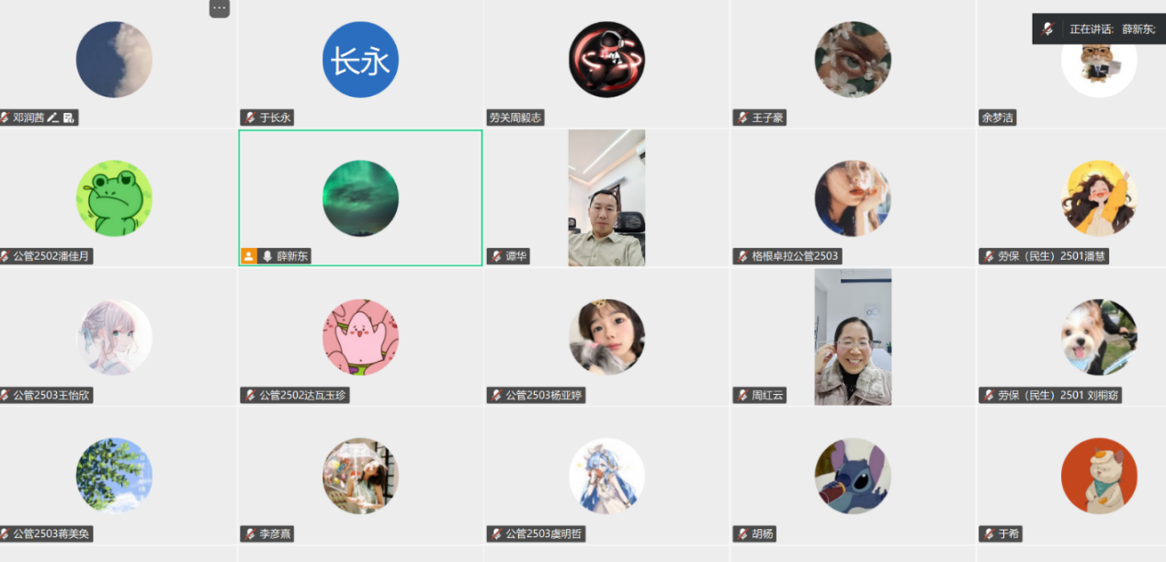Viewport: 1166px width, 562px height.
Task: Click the muted microphone beside 谭华
Action: point(496,256)
